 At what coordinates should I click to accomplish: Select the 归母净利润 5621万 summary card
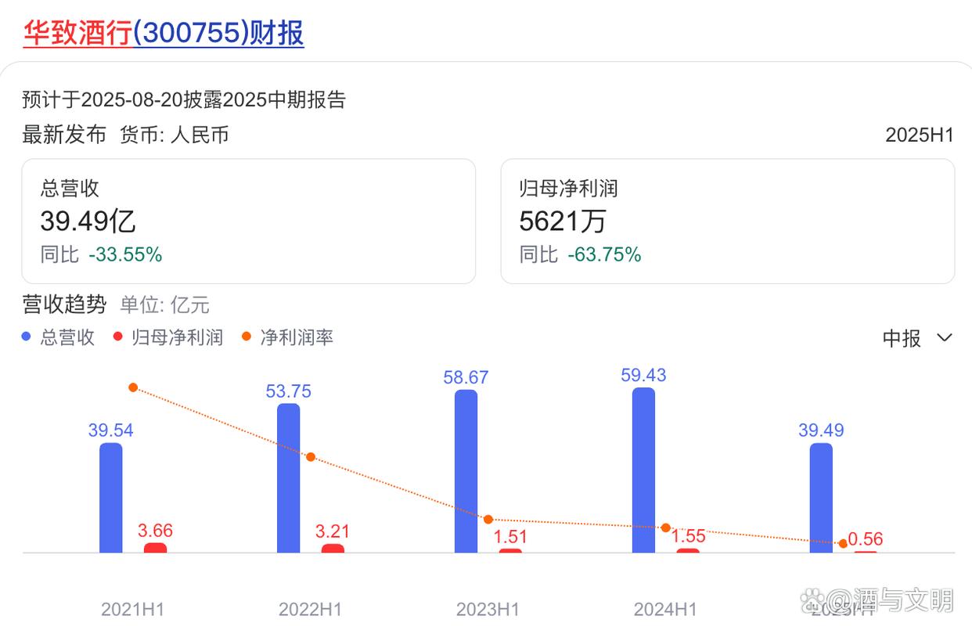tap(728, 222)
